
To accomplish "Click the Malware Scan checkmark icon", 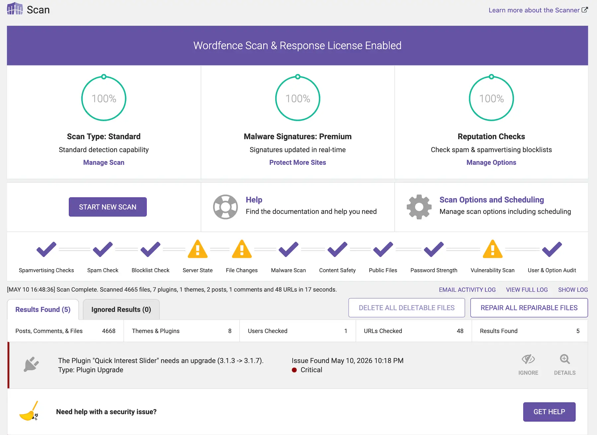I will click(289, 249).
